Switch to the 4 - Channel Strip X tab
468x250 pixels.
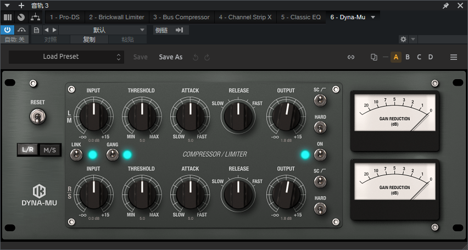246,18
